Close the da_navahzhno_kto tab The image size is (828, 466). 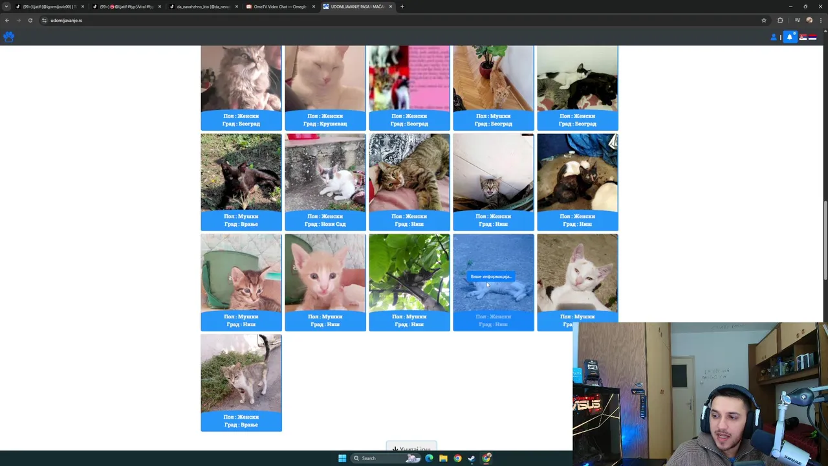[237, 6]
